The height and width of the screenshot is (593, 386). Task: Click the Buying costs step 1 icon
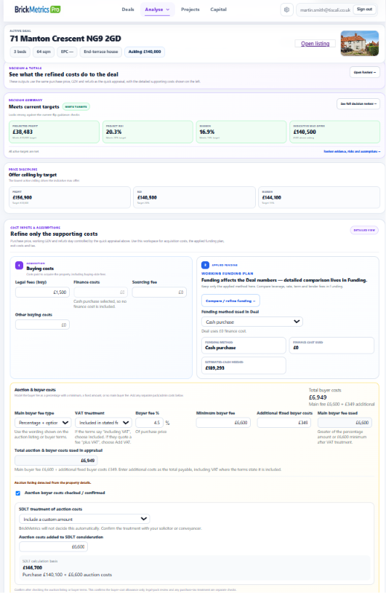pyautogui.click(x=19, y=266)
